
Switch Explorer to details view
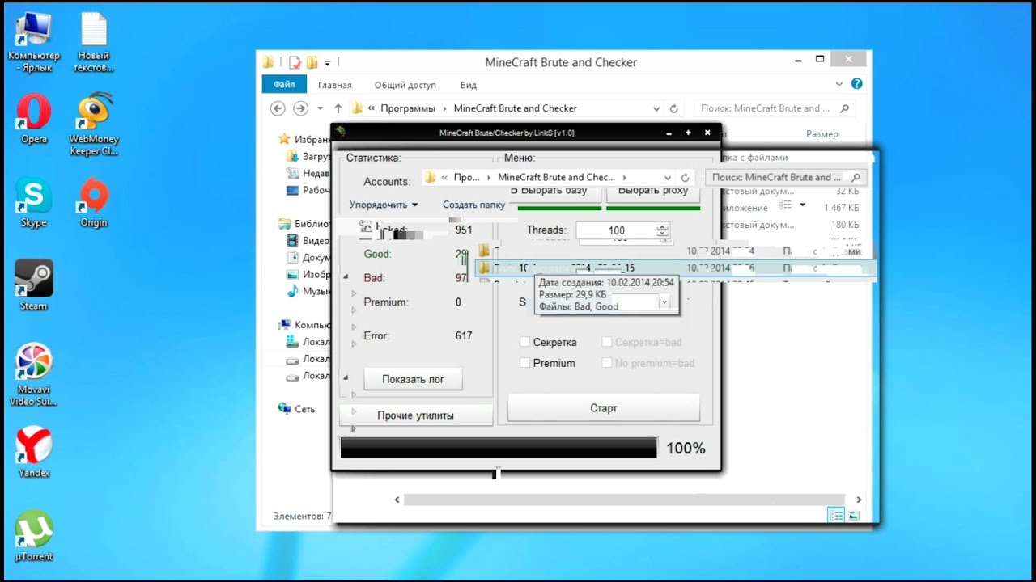tap(837, 516)
